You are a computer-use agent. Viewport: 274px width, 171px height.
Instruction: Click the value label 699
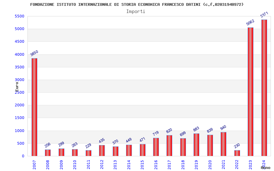183,134
